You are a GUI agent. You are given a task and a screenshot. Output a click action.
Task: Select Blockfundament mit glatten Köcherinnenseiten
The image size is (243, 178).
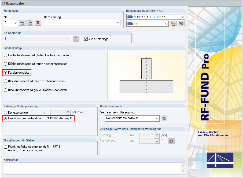pyautogui.click(x=6, y=90)
